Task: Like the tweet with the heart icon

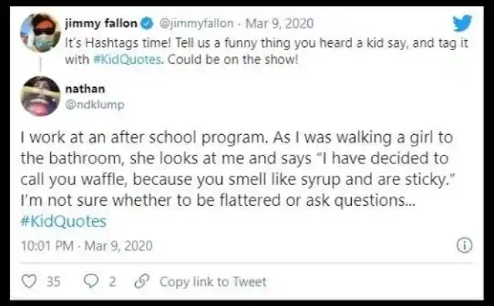Action: (29, 281)
